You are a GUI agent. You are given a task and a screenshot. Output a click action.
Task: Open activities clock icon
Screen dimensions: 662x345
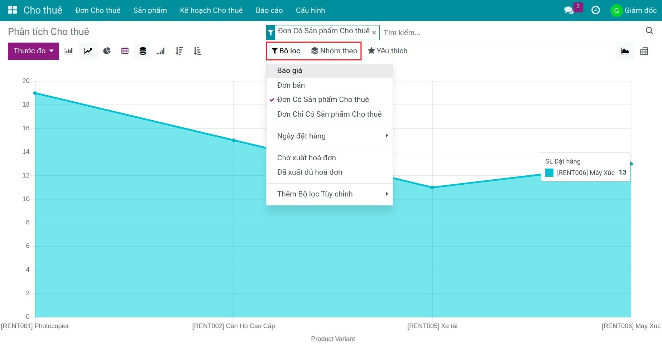[x=595, y=10]
